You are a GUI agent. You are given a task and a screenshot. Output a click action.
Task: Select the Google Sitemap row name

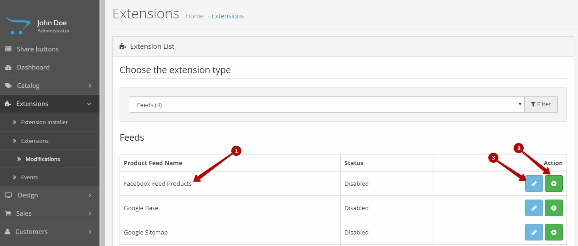(146, 232)
